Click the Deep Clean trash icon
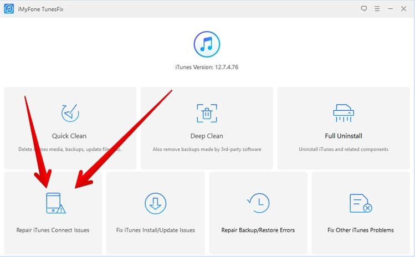Screen dimensions: 415x257 (x=207, y=114)
